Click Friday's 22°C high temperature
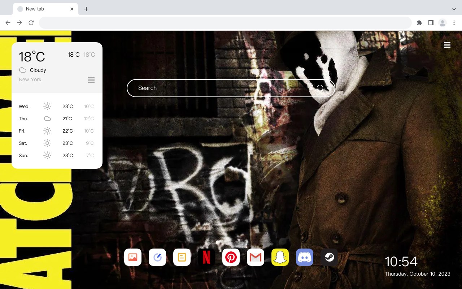Viewport: 462px width, 289px height. tap(68, 131)
